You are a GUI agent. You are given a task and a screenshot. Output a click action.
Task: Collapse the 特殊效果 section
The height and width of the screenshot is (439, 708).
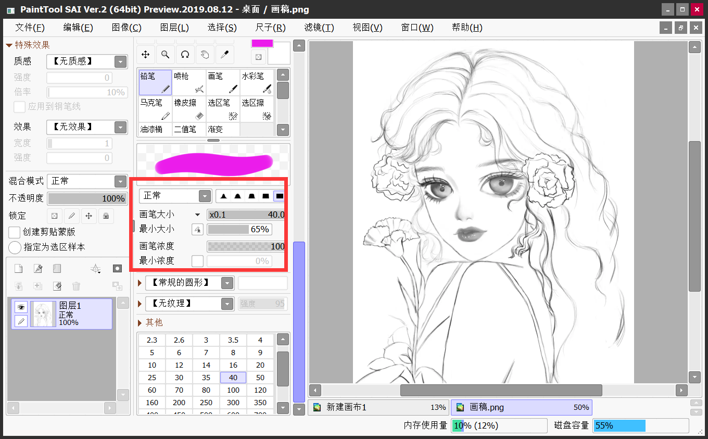pos(9,45)
